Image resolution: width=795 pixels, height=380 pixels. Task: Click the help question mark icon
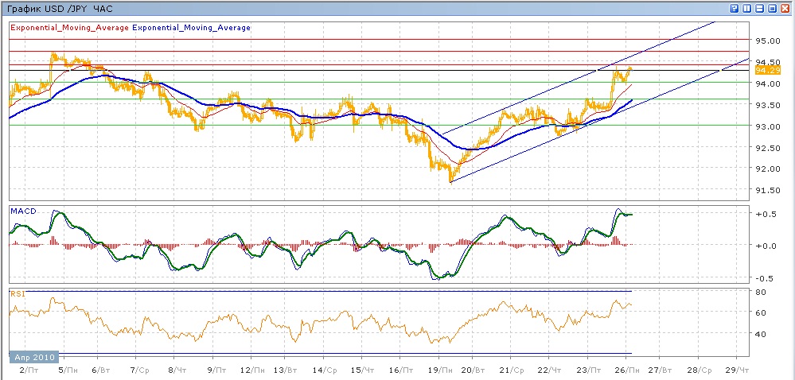click(x=734, y=8)
